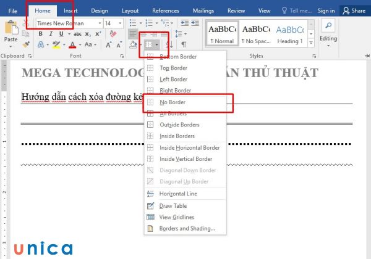
Task: Apply the Normal style
Action: coord(223,34)
